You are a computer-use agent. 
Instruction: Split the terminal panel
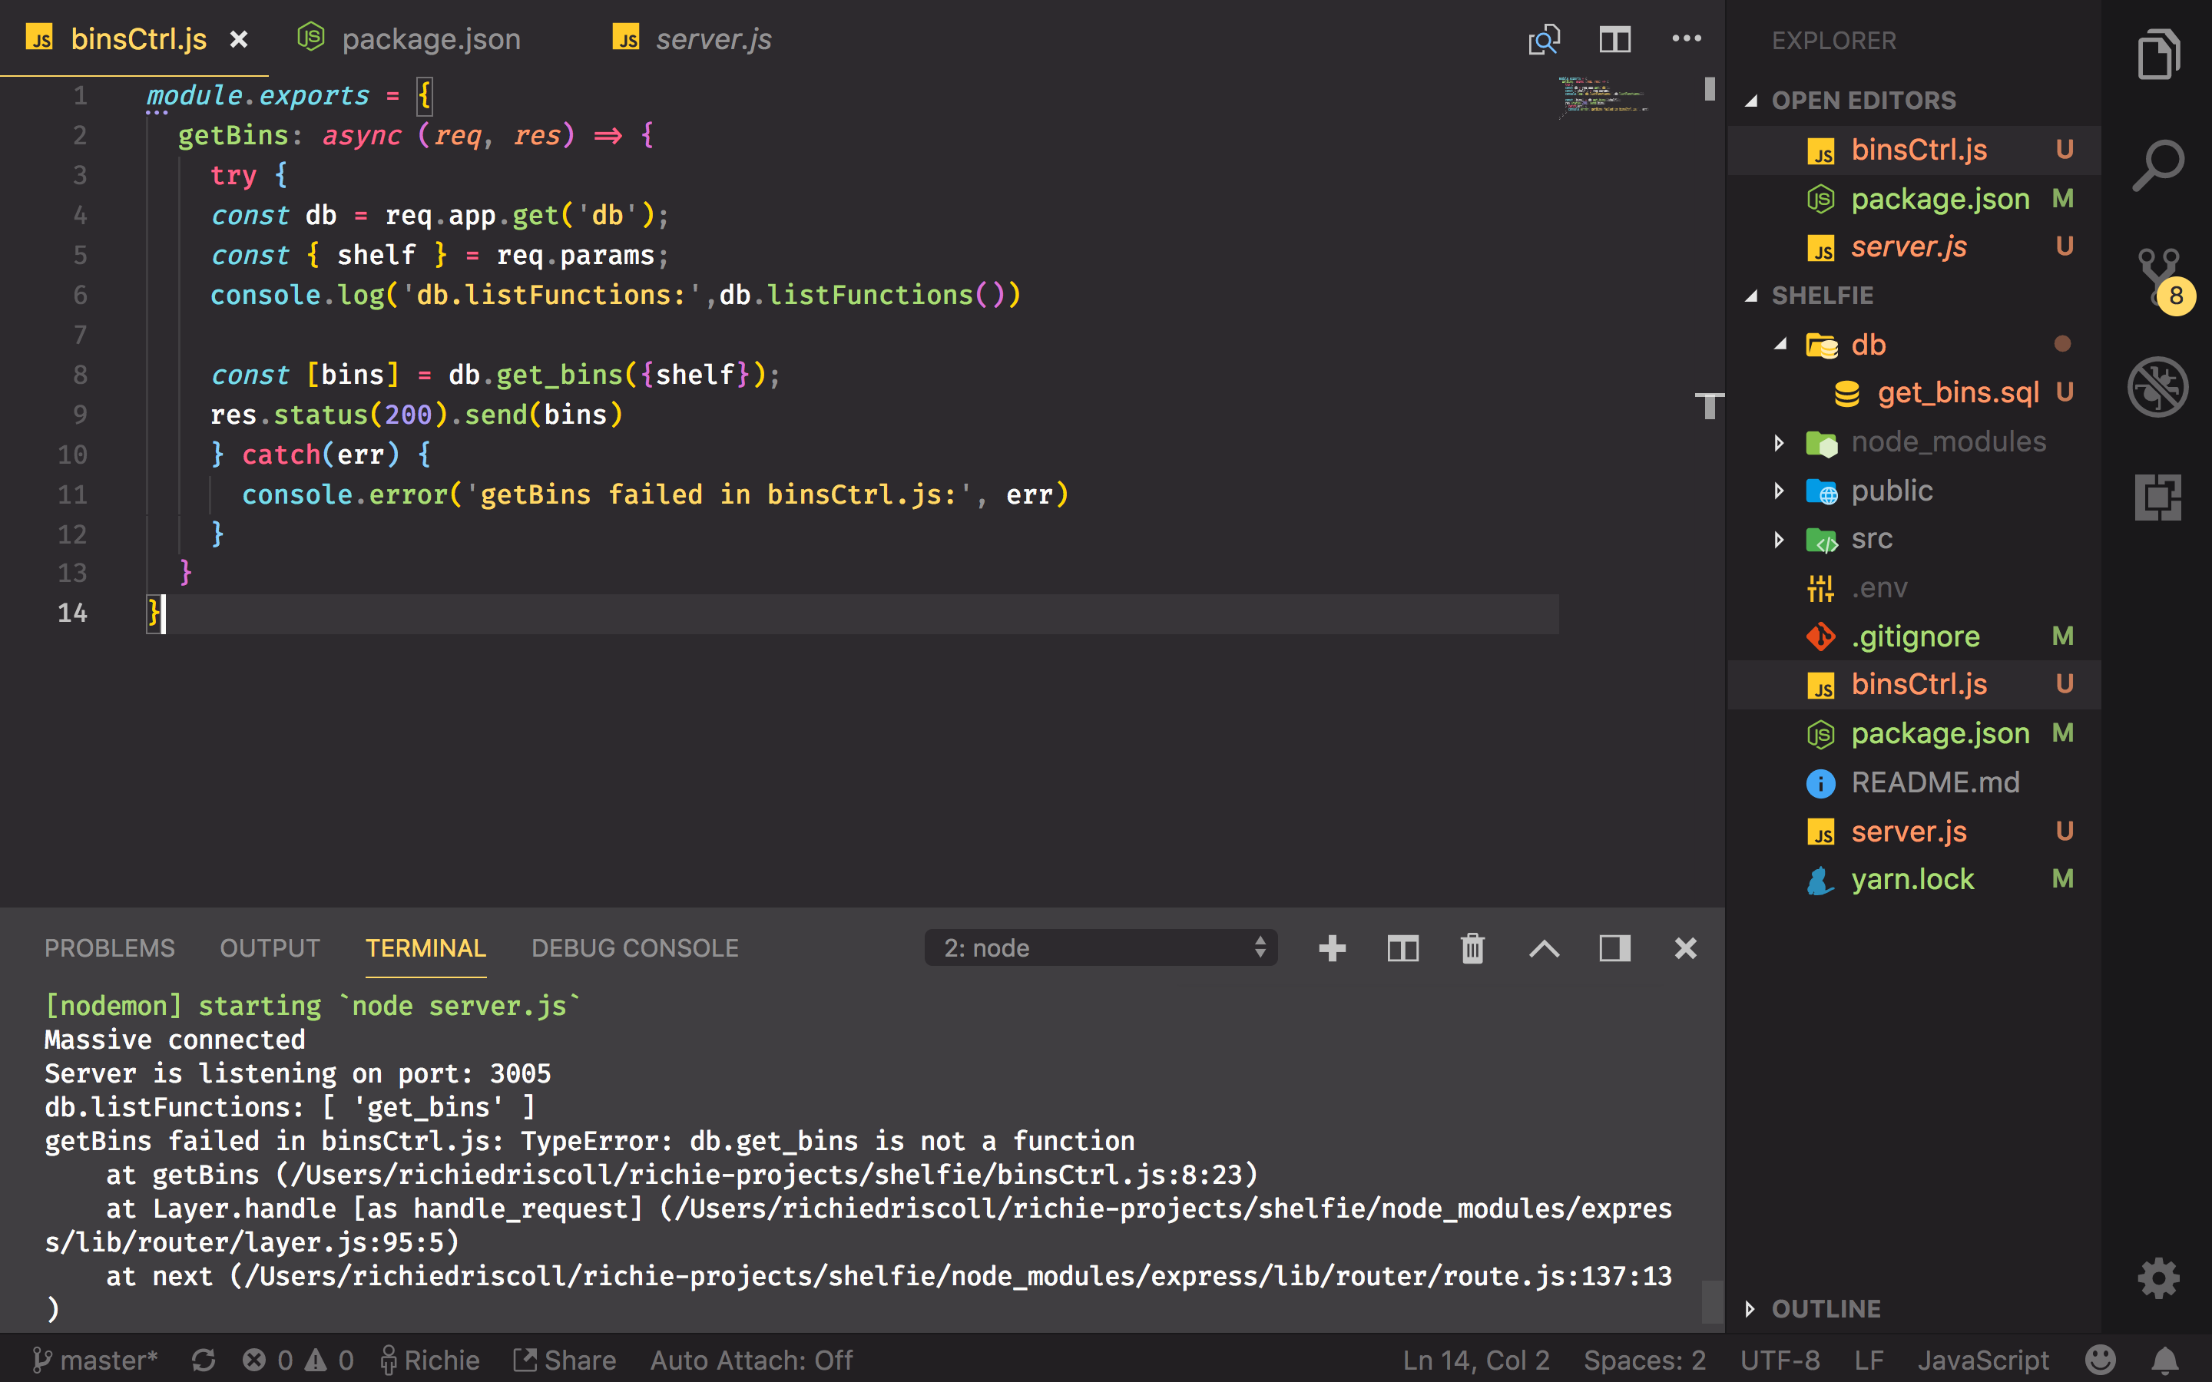[1403, 948]
